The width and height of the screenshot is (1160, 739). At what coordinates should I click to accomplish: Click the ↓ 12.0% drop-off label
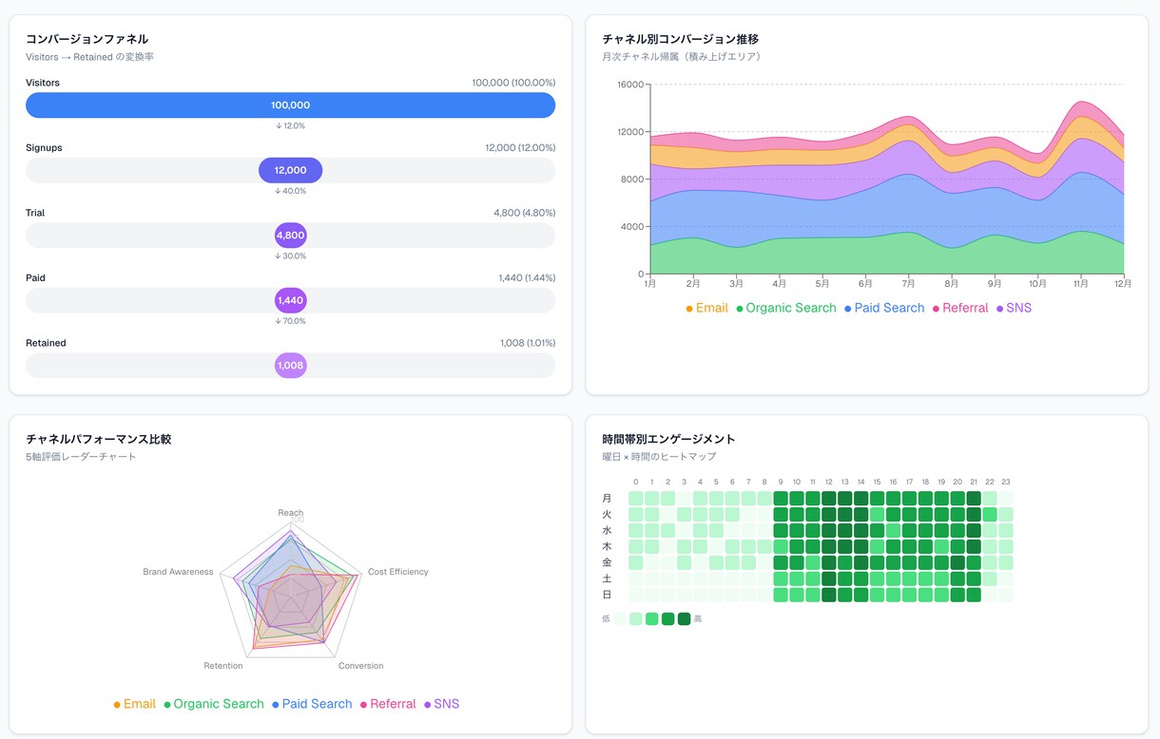click(290, 126)
